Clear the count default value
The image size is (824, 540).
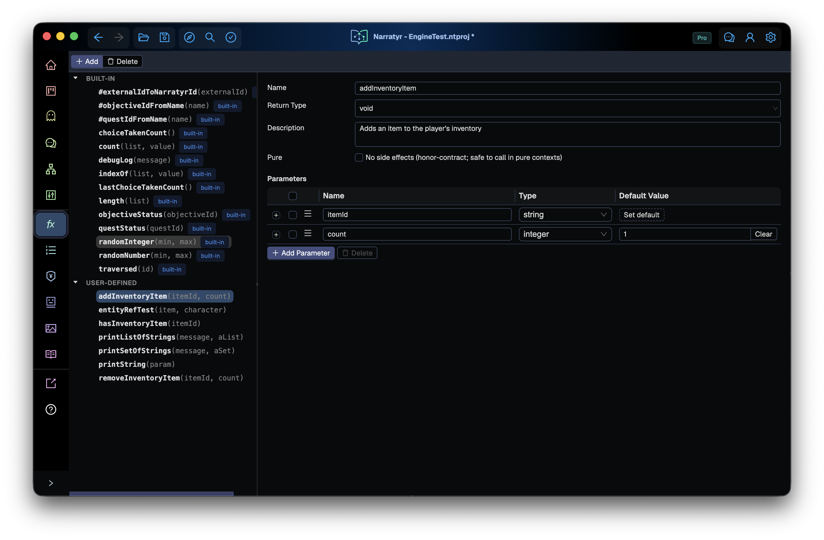763,234
